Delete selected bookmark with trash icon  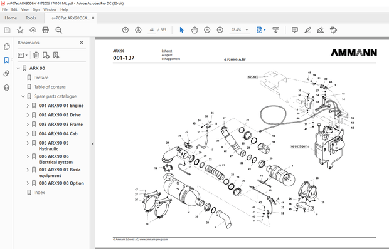36,55
